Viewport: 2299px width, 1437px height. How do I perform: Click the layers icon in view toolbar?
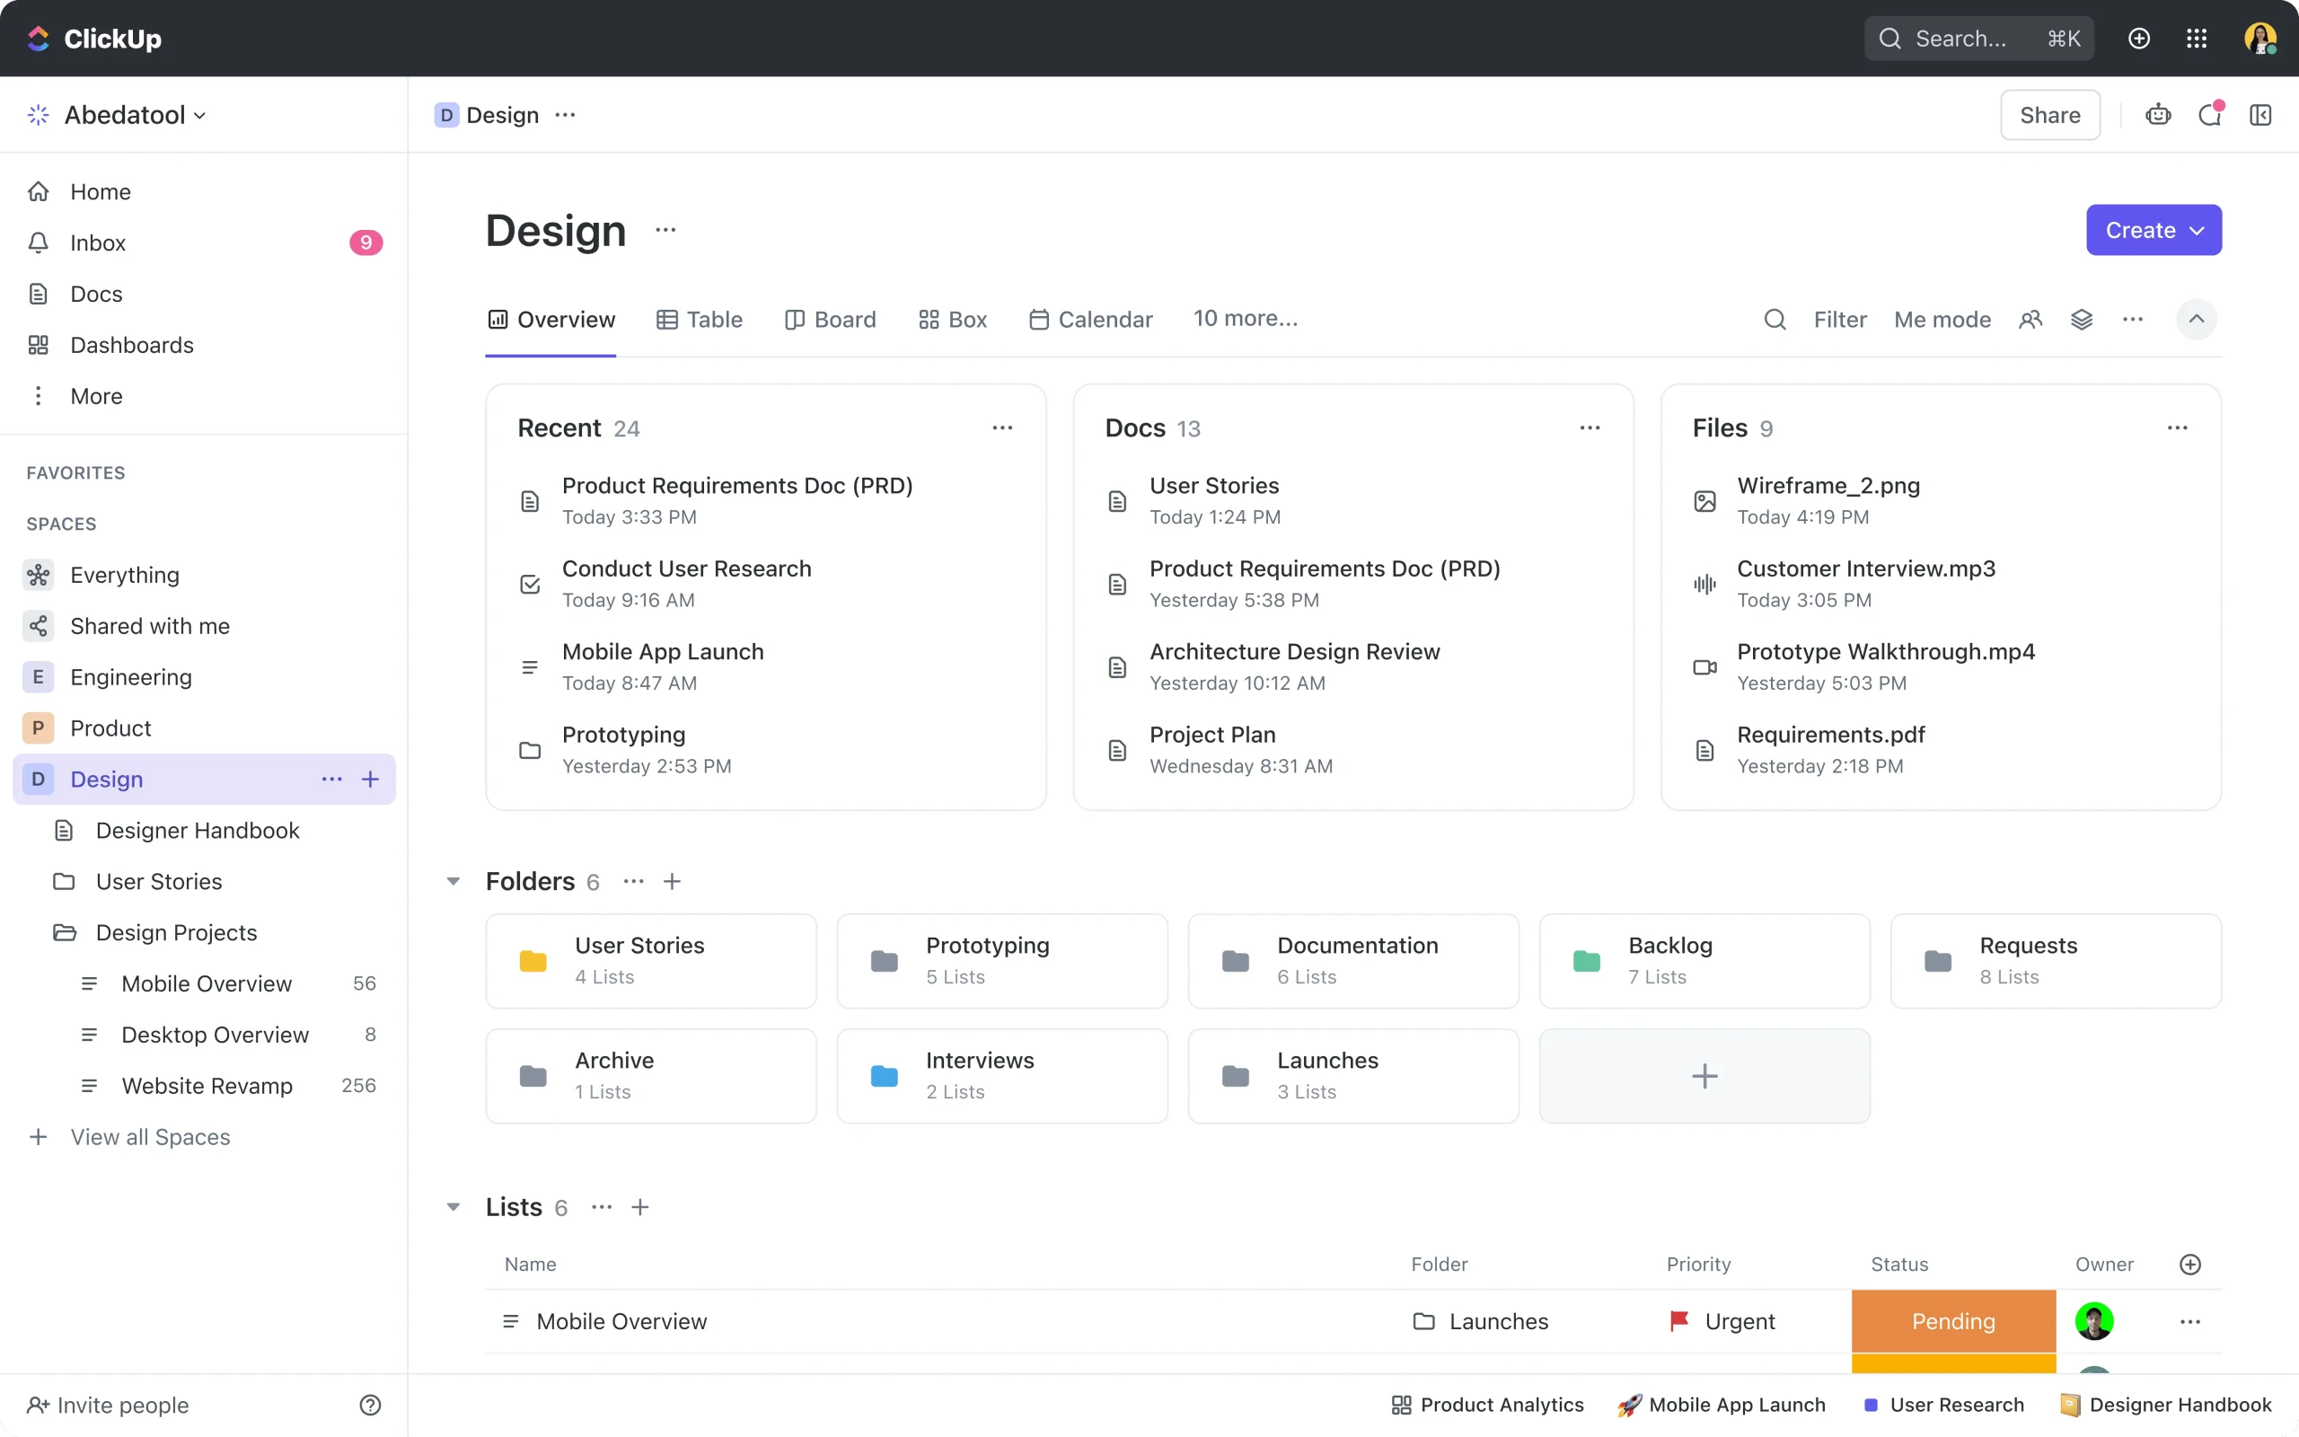(x=2082, y=320)
